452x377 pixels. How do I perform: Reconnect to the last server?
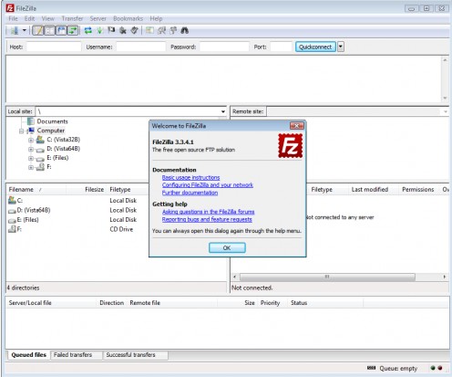coord(134,30)
